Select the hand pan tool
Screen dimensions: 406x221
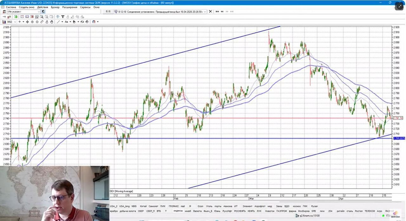(x=52, y=22)
